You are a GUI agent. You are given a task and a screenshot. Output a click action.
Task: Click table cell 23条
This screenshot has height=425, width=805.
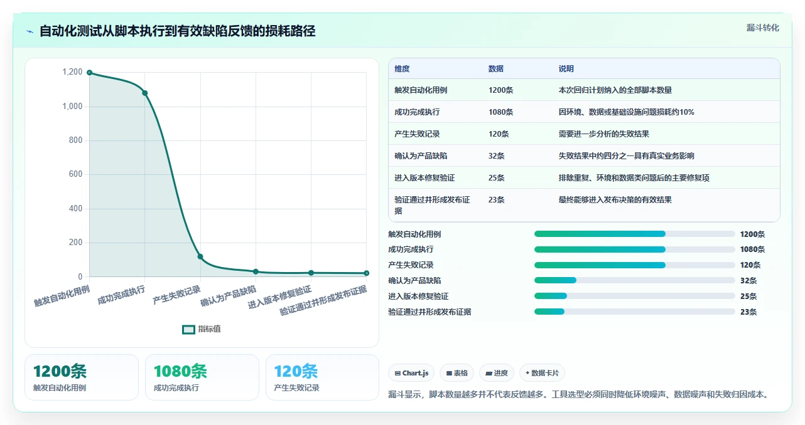pos(497,199)
